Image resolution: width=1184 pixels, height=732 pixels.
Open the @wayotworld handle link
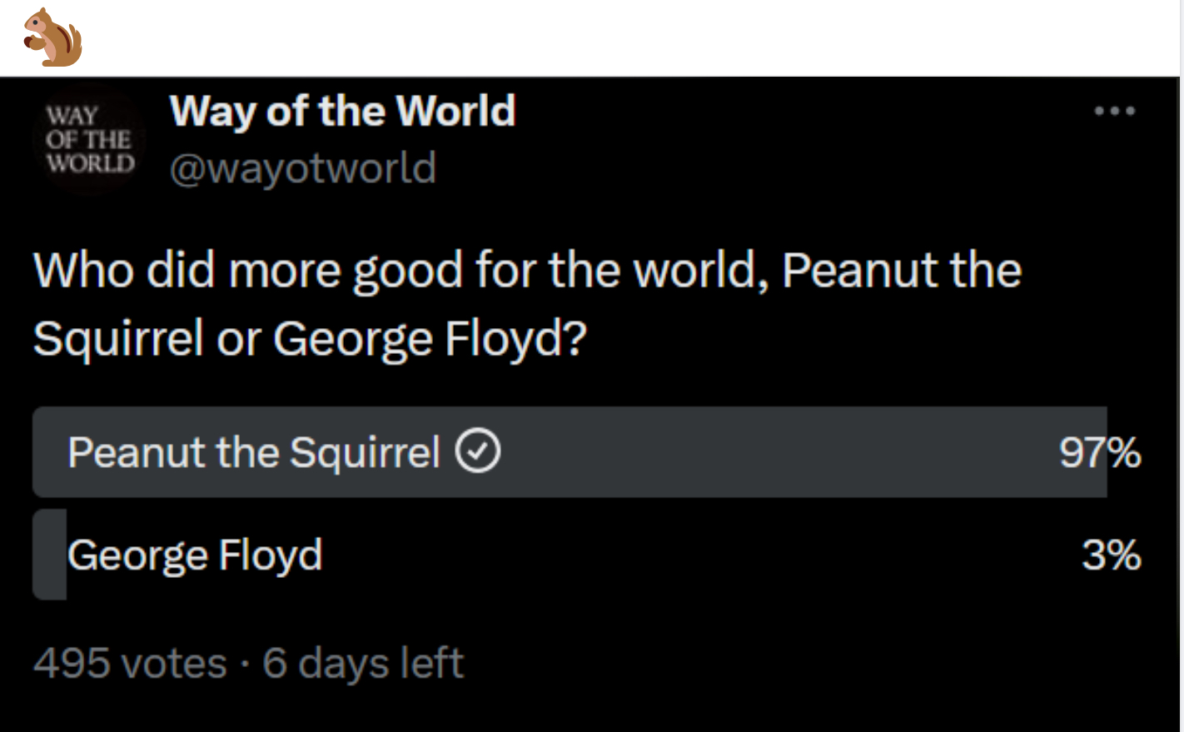[302, 168]
